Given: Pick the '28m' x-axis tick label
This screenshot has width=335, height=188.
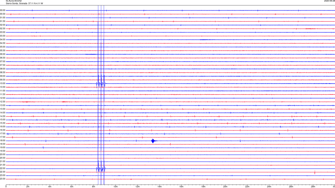Looking at the screenshot, I should (313, 187).
